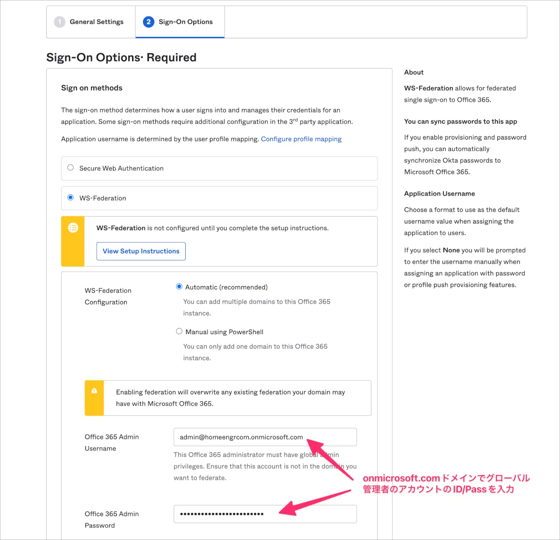Click the 'You can sync passwords to this app' text
The image size is (560, 540).
(x=461, y=121)
